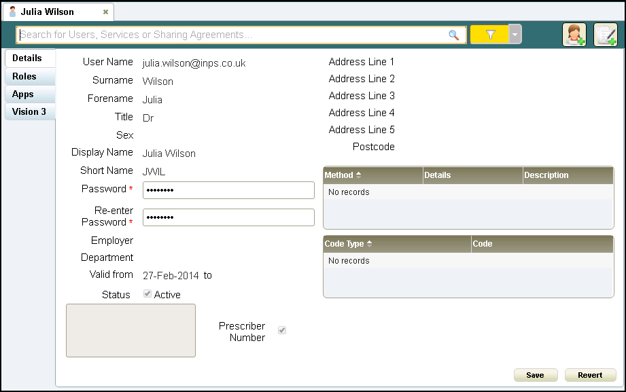Switch to the Apps tab
The width and height of the screenshot is (626, 392).
click(23, 94)
